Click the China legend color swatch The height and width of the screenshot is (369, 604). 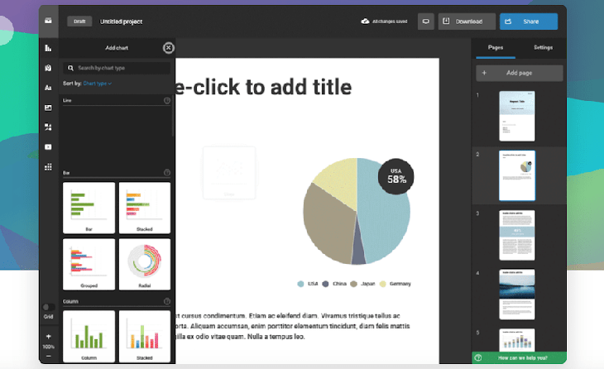point(325,284)
